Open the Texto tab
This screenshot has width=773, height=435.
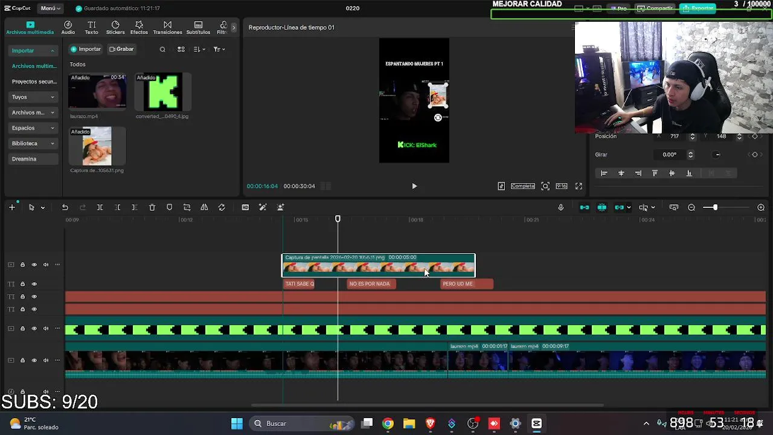coord(91,27)
